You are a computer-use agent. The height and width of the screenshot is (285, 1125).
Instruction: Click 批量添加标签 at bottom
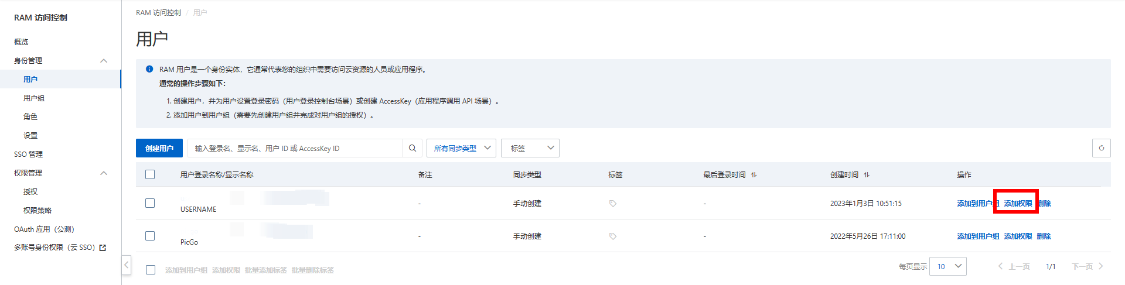[266, 270]
